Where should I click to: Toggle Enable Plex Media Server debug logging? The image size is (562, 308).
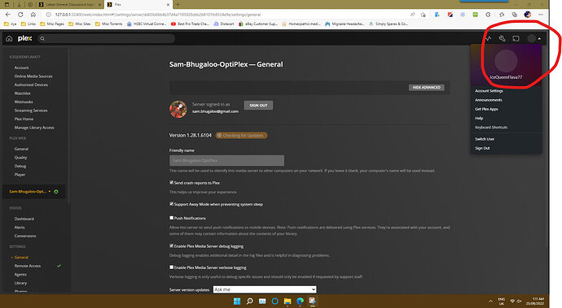click(171, 245)
